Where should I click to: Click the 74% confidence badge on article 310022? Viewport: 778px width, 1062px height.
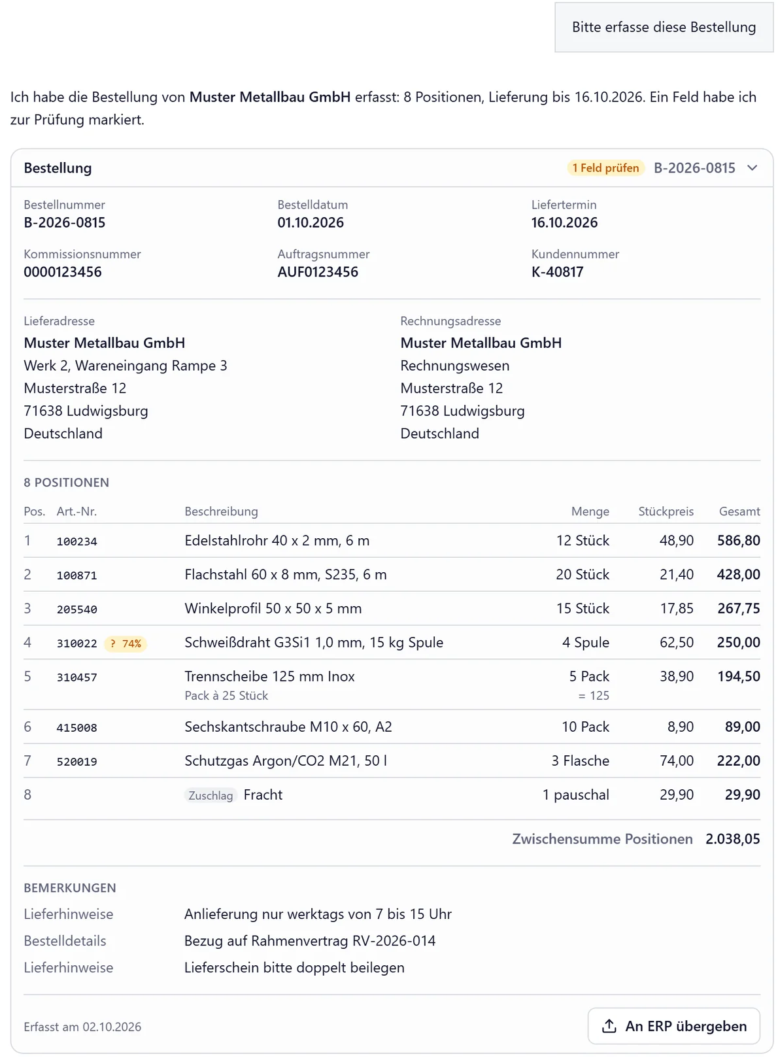(x=126, y=643)
